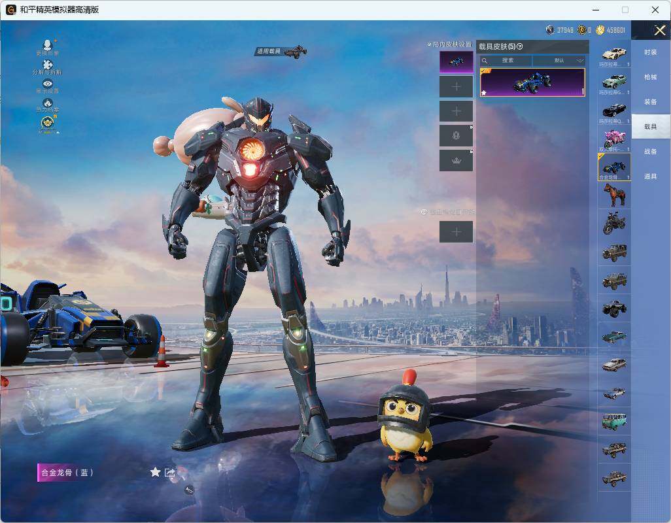Open the 更换形象 character icon
This screenshot has height=523, width=671.
click(48, 44)
